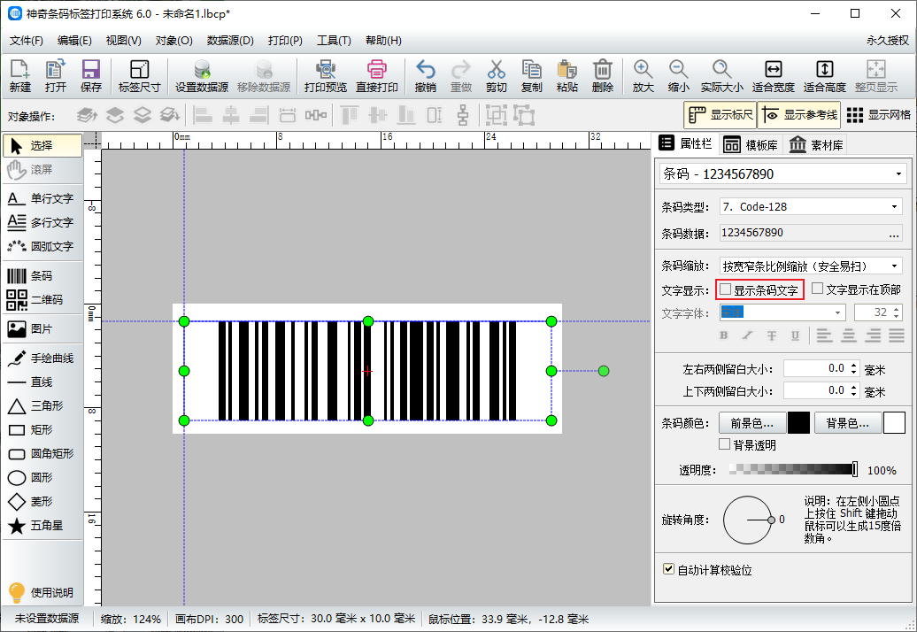The width and height of the screenshot is (917, 632).
Task: Open the 编辑(E) menu
Action: [74, 41]
